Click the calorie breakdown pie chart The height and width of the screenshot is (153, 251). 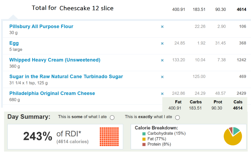[233, 136]
